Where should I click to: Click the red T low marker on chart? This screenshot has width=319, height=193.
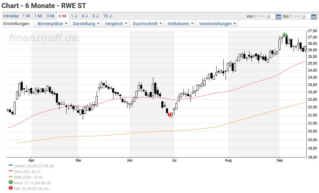tap(170, 115)
